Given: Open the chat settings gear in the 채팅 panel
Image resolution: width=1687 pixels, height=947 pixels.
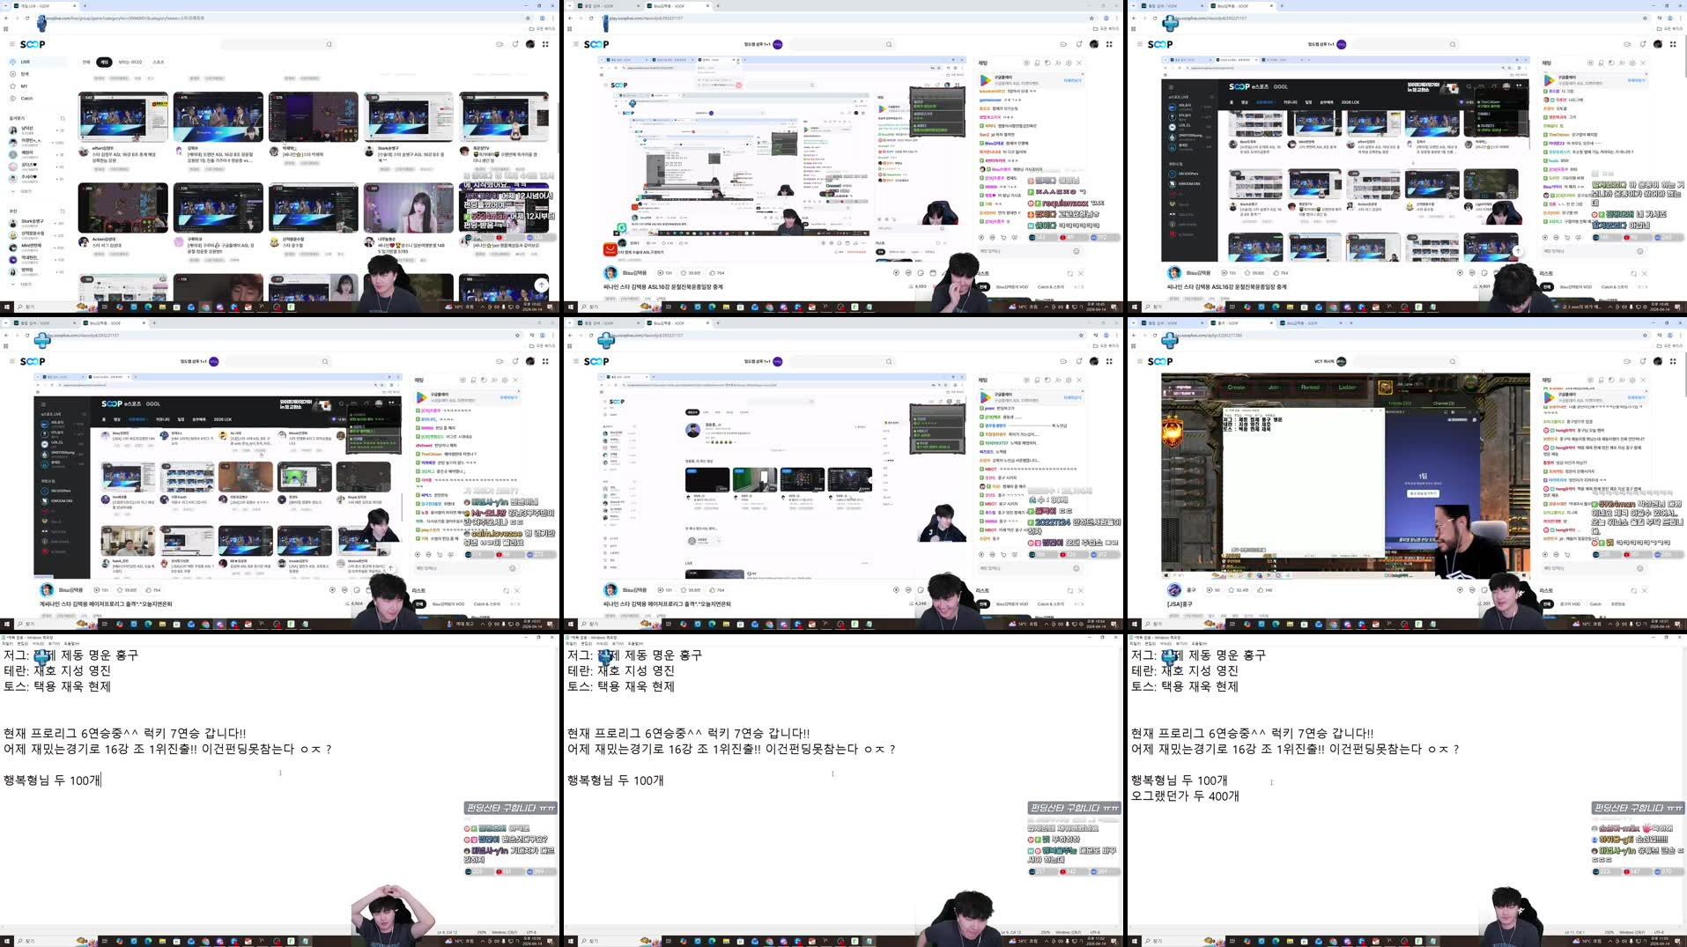Looking at the screenshot, I should (x=1068, y=63).
